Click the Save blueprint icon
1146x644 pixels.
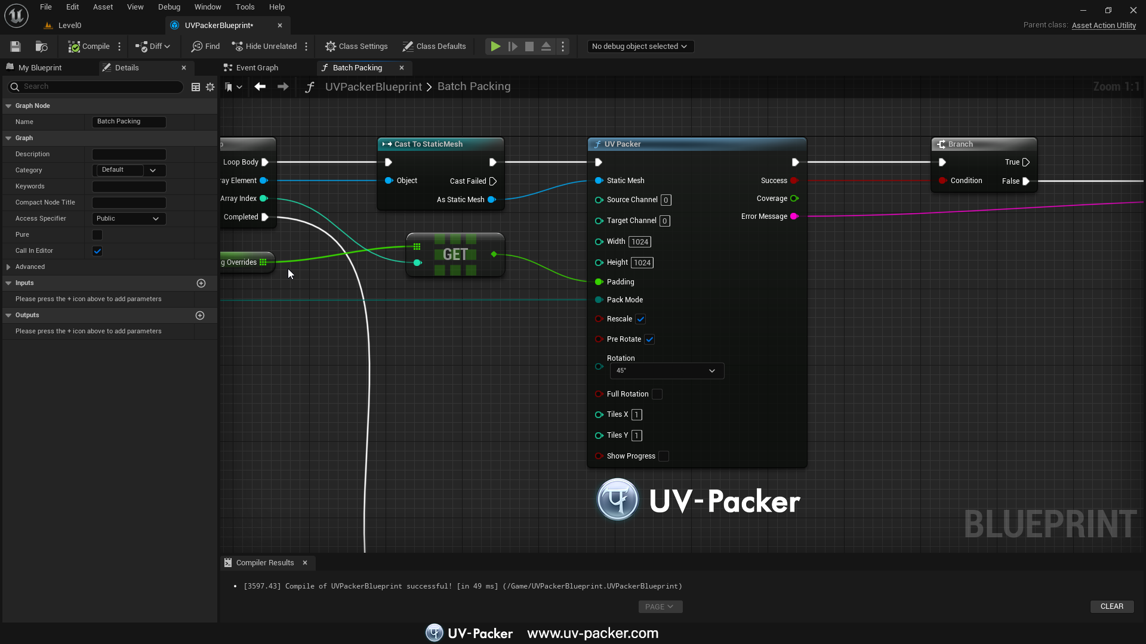click(x=16, y=47)
